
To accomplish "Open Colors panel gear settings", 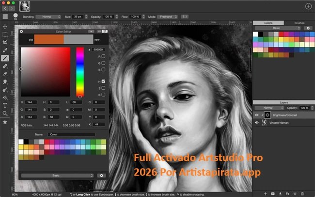I will pyautogui.click(x=308, y=28).
